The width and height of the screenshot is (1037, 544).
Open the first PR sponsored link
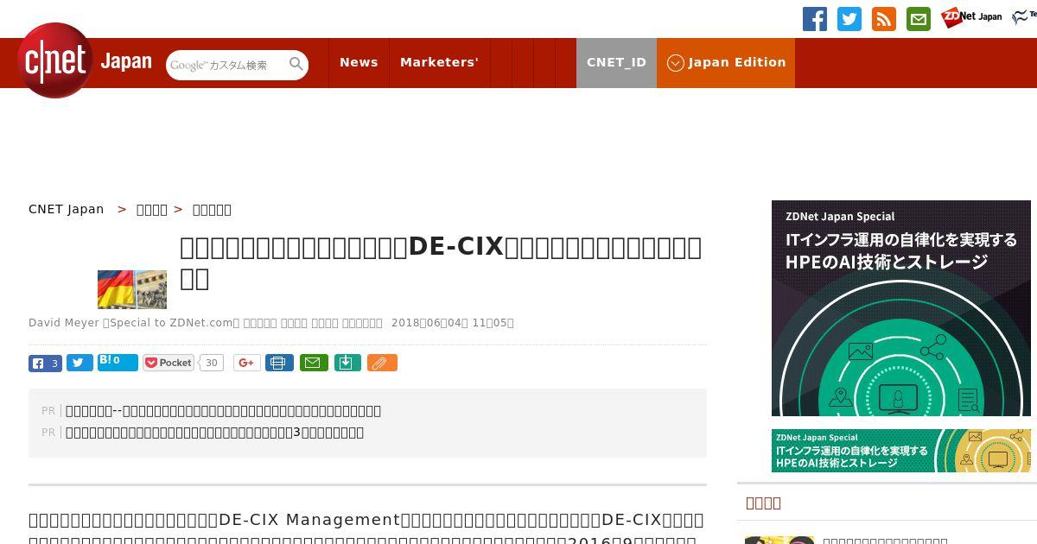pyautogui.click(x=223, y=411)
